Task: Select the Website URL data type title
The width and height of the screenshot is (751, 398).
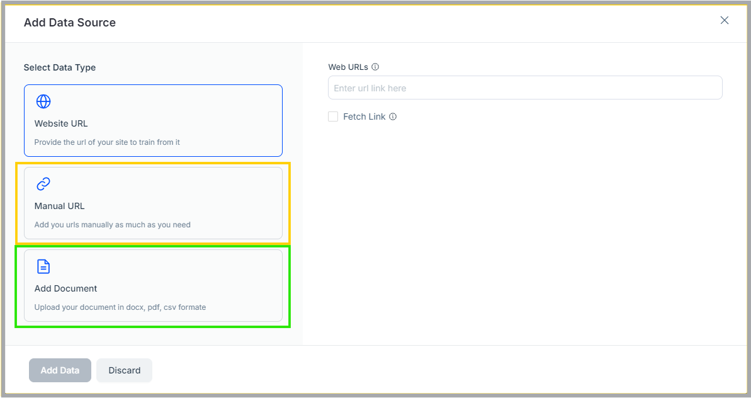Action: tap(61, 123)
